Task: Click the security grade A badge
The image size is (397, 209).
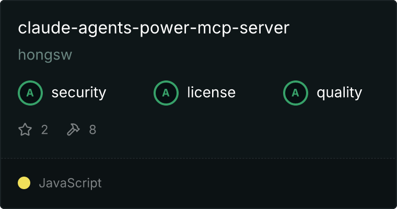Action: point(30,93)
